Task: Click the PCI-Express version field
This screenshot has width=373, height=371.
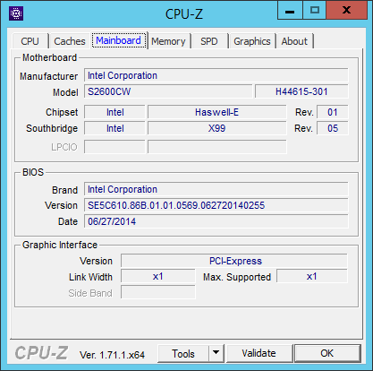Action: point(234,261)
